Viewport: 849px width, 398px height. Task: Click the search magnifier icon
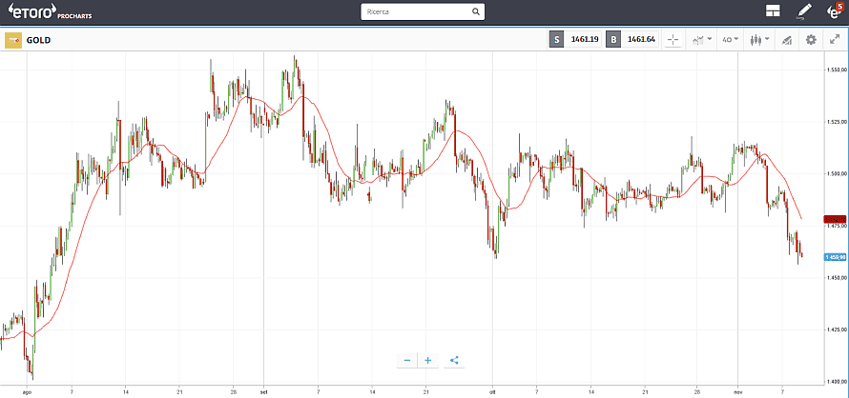(475, 12)
